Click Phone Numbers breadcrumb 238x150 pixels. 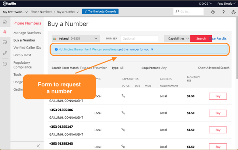coord(41,12)
